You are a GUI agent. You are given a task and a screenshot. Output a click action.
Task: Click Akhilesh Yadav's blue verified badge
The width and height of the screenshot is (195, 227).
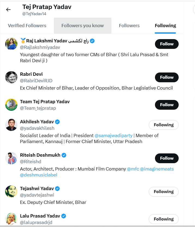(x=57, y=122)
